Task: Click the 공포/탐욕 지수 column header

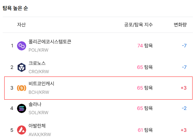Action: click(138, 25)
